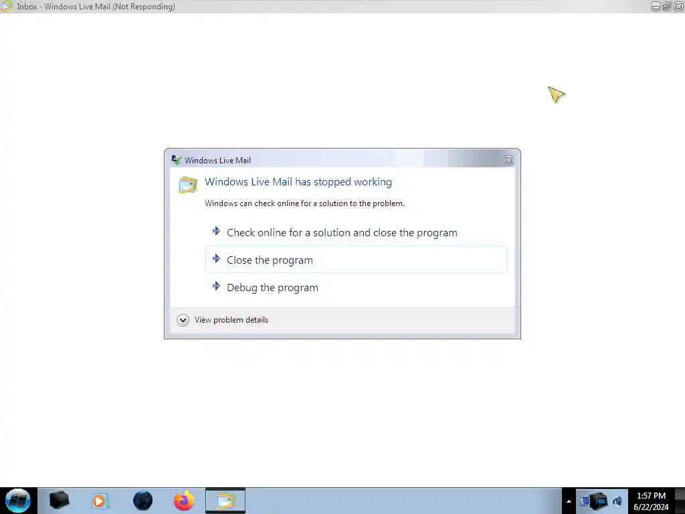Launch the media player taskbar icon

[100, 501]
